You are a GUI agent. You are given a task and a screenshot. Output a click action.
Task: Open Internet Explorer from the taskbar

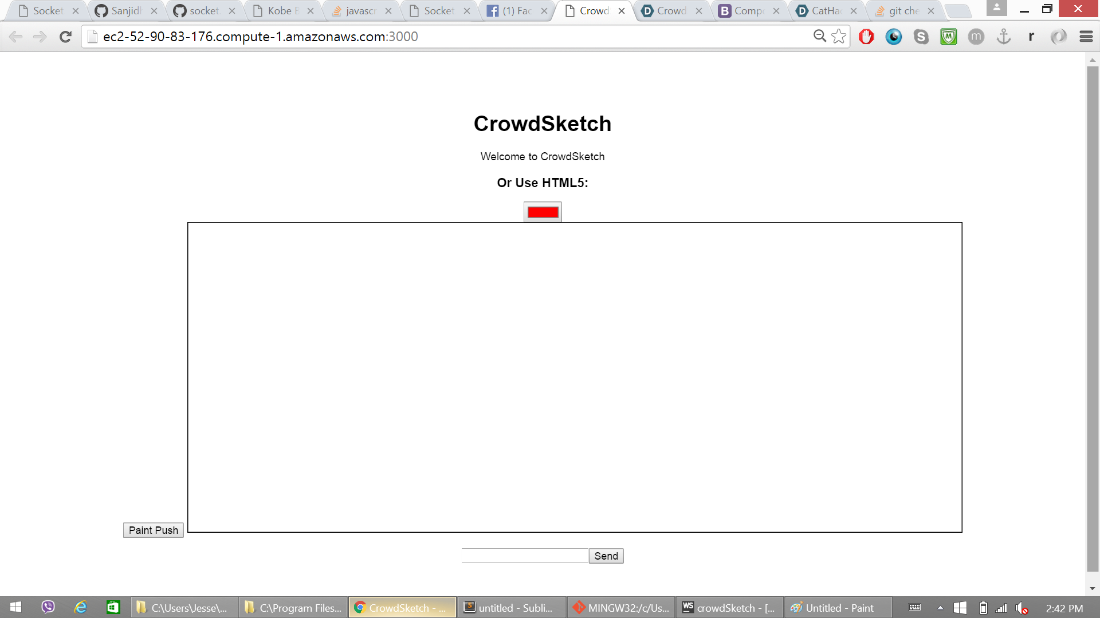coord(80,607)
